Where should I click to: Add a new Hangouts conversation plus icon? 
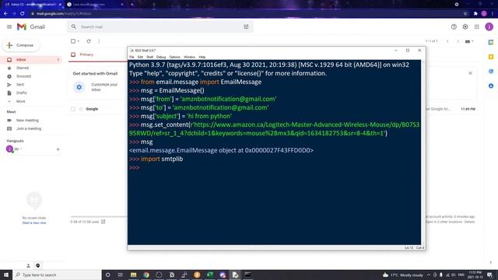tap(58, 149)
